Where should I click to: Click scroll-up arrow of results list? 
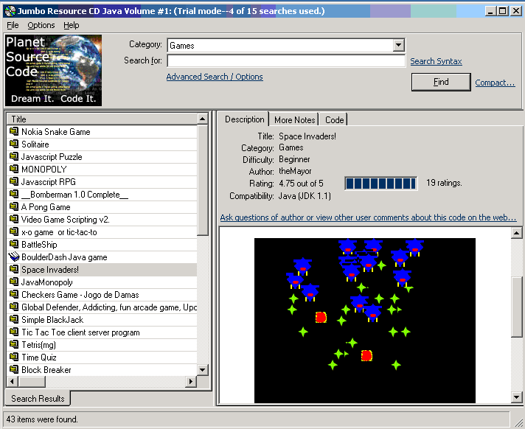(203, 119)
